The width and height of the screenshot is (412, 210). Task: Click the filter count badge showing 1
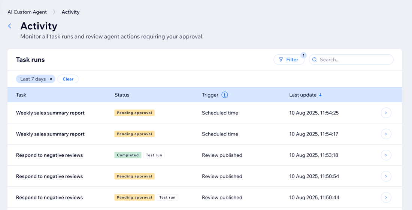tap(303, 55)
